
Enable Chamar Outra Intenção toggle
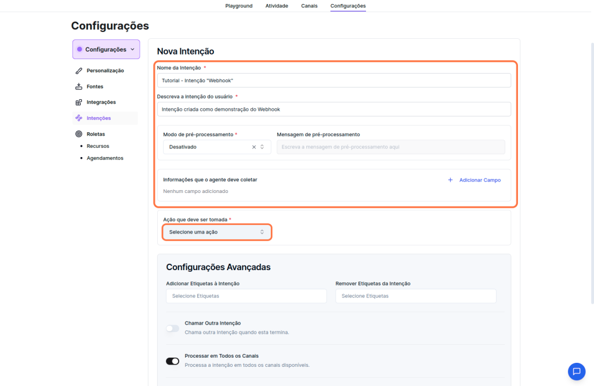(x=172, y=328)
